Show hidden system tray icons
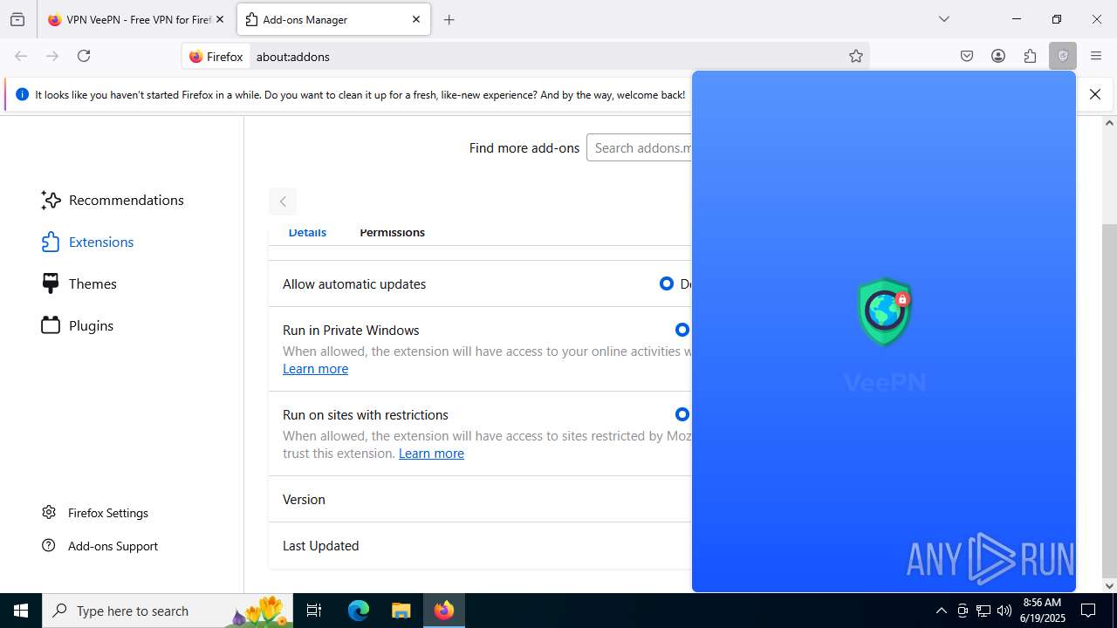1117x628 pixels. [941, 611]
